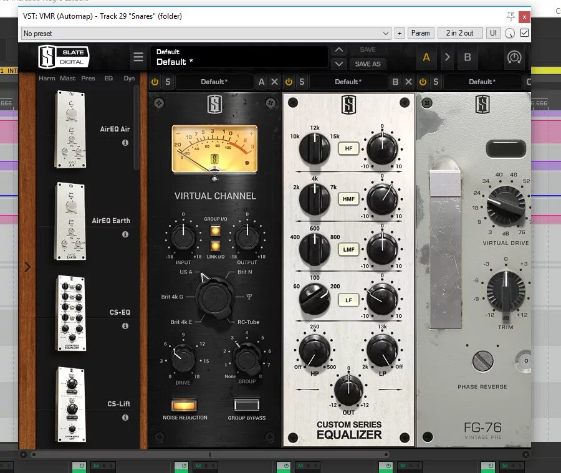
Task: Toggle power on FG-76 module slot
Action: click(423, 82)
